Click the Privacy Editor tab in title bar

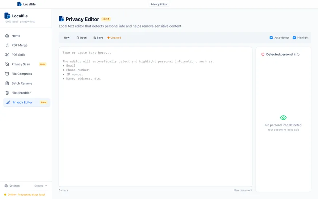tap(159, 4)
